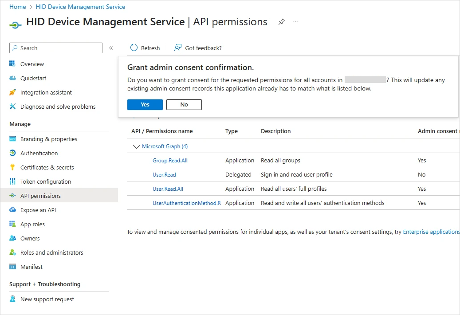Screen dimensions: 460x315
Task: Click the Home breadcrumb link
Action: (18, 7)
